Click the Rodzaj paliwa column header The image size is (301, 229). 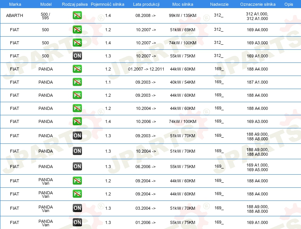(75, 4)
